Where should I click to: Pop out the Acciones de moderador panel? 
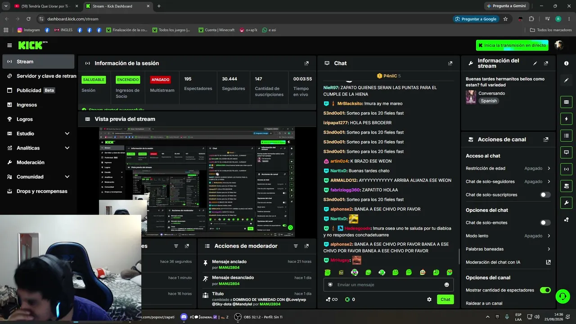point(306,246)
